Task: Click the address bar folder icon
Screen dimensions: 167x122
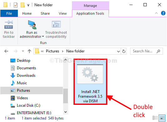Action: tap(37, 51)
